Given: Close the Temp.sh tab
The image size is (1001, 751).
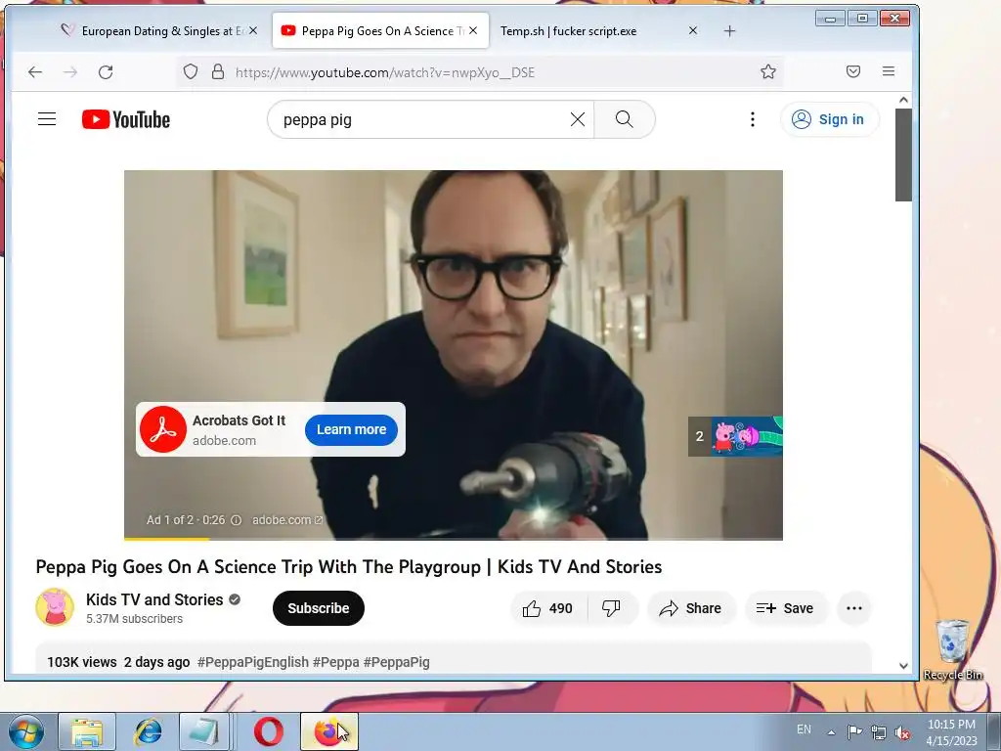Looking at the screenshot, I should (693, 30).
